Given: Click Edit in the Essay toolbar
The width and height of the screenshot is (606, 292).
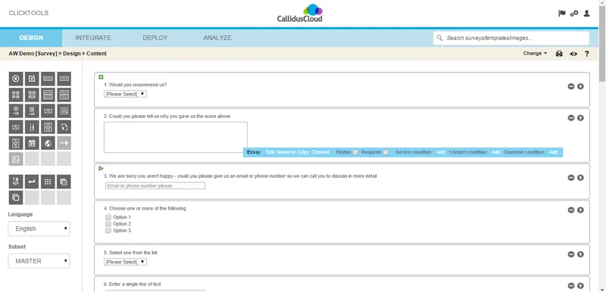Looking at the screenshot, I should click(x=270, y=152).
